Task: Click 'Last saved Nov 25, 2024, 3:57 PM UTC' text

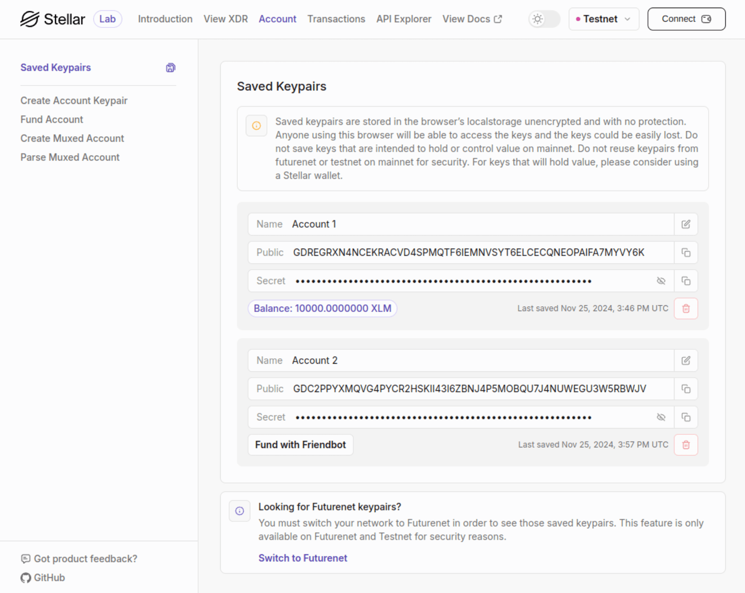Action: [x=593, y=445]
